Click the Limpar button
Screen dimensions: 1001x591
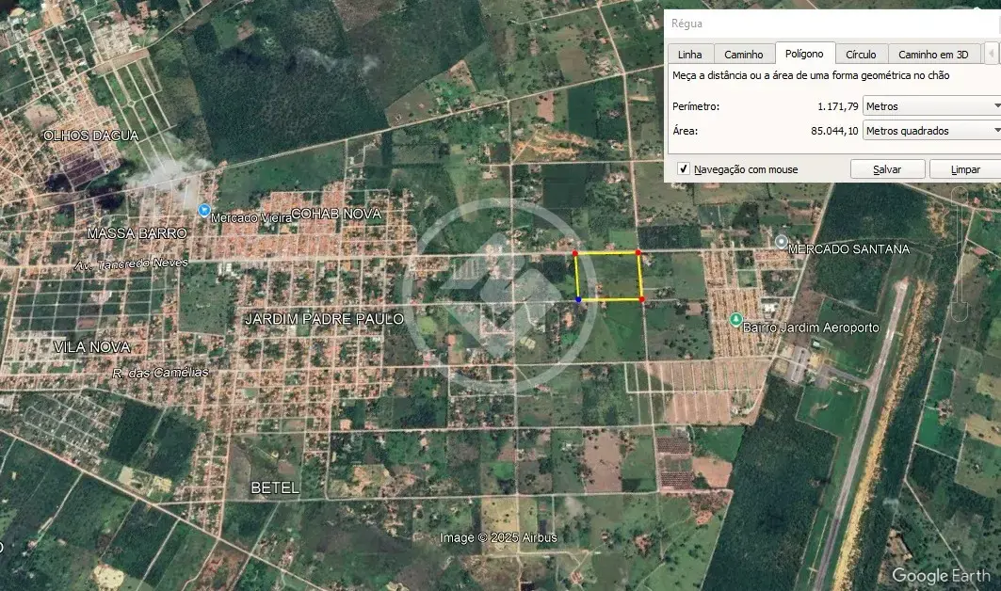[965, 169]
